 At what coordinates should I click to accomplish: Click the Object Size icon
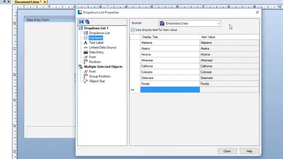pos(85,81)
